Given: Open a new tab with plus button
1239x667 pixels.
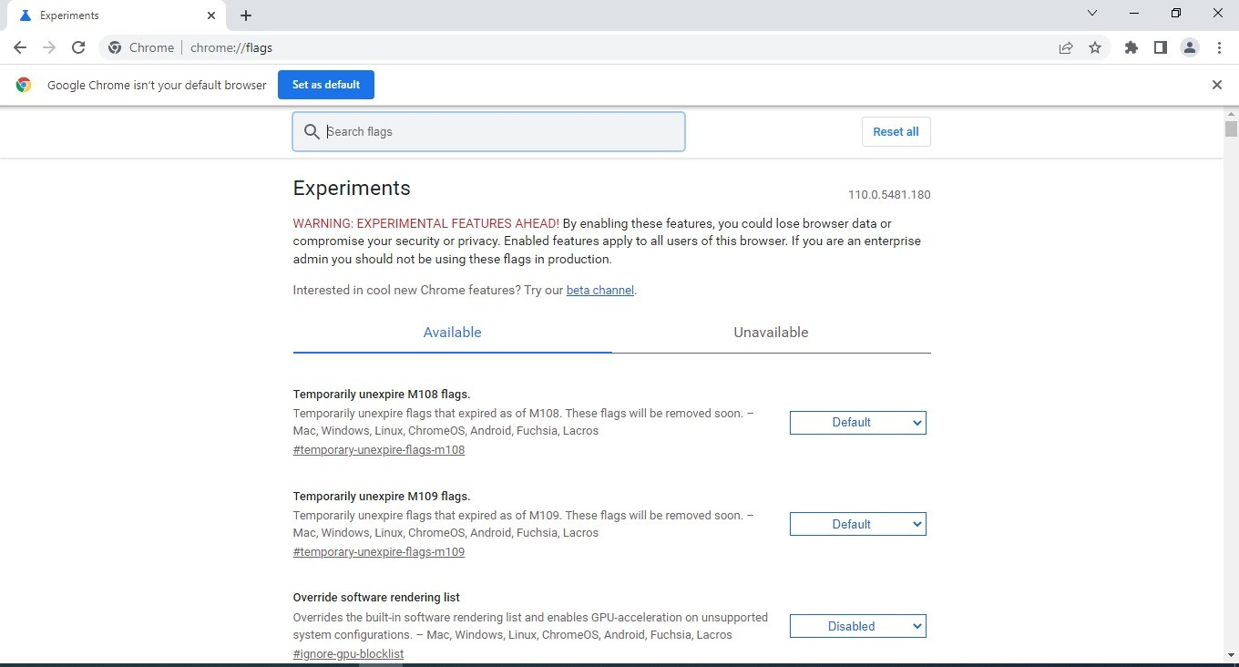Looking at the screenshot, I should click(246, 15).
